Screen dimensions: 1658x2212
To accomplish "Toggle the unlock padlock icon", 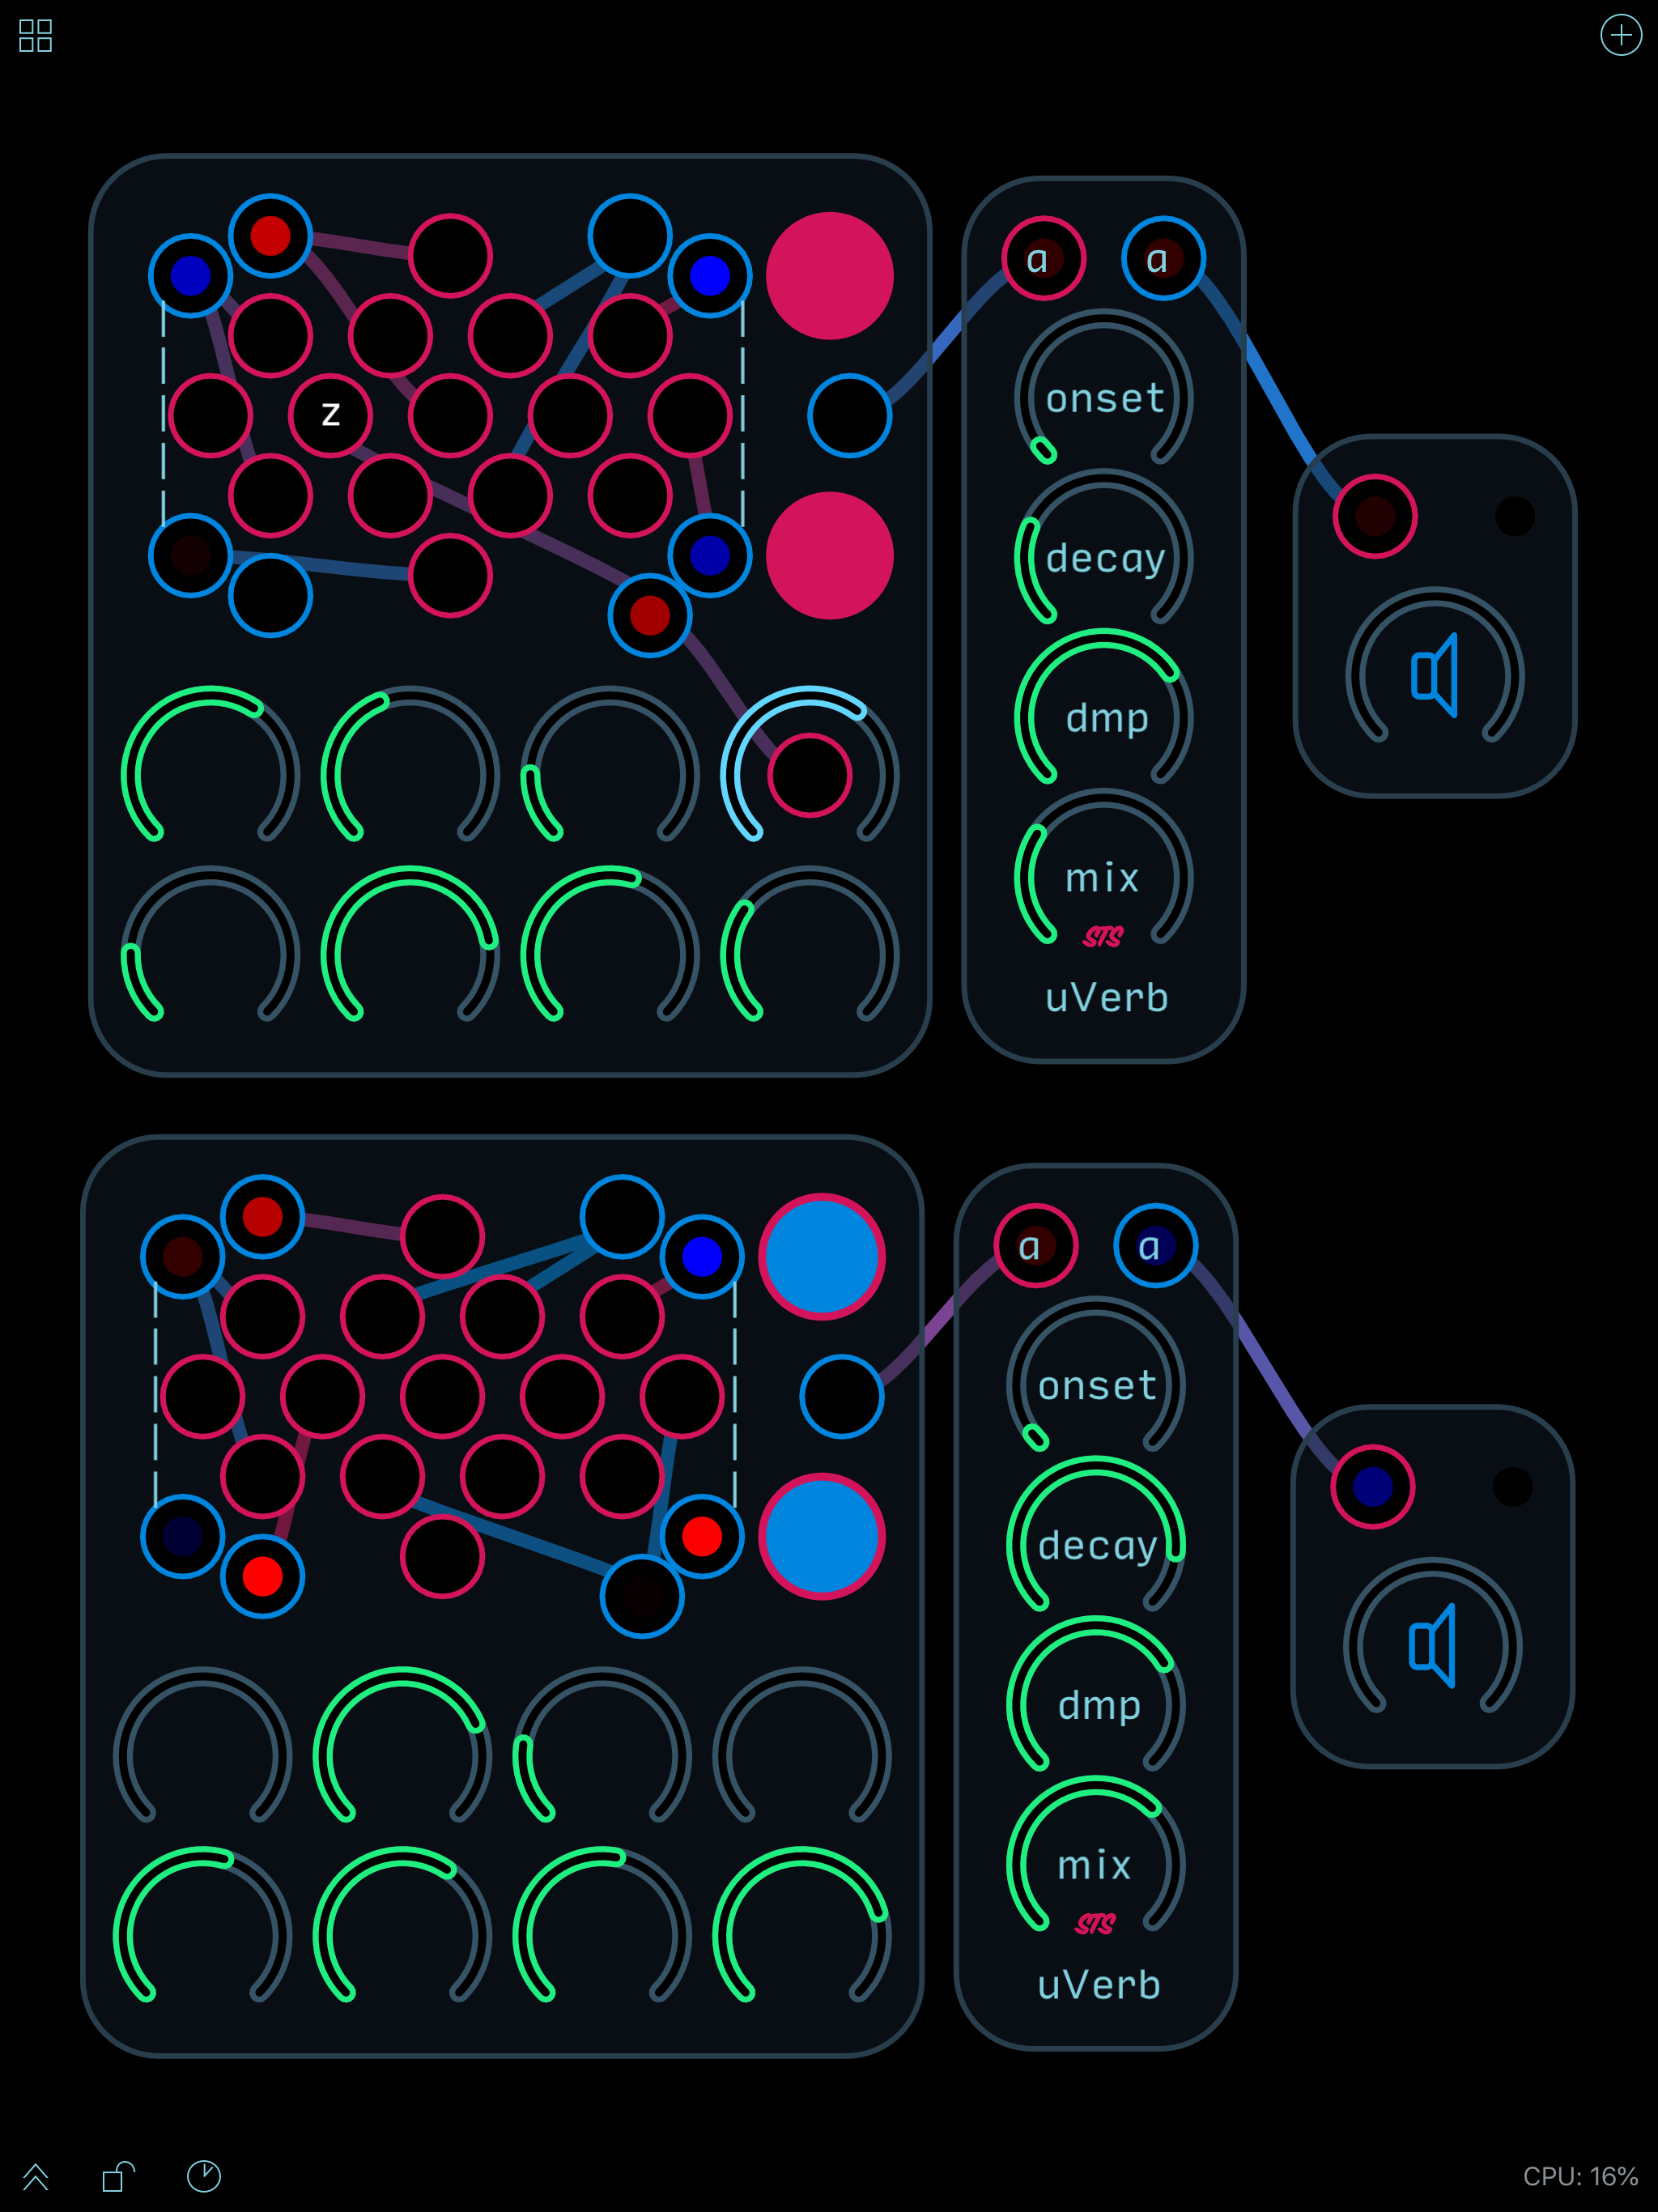I will tap(118, 2176).
